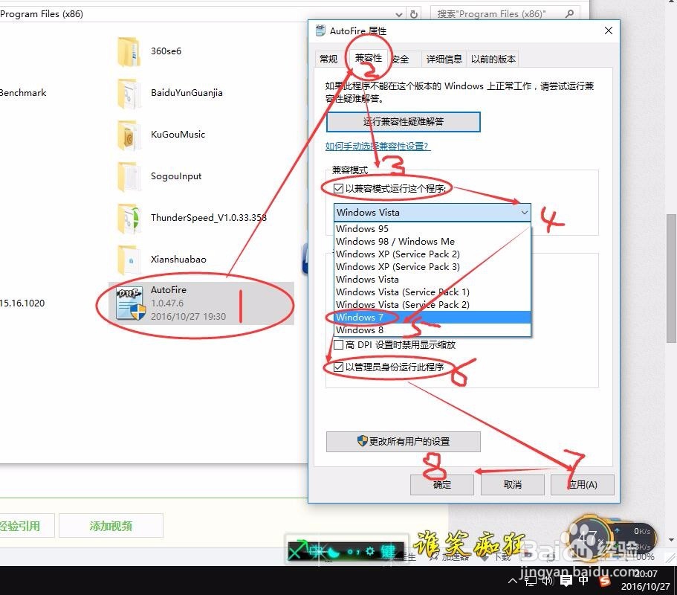Click the Sogou input S tray icon
Image resolution: width=677 pixels, height=595 pixels.
click(x=604, y=581)
